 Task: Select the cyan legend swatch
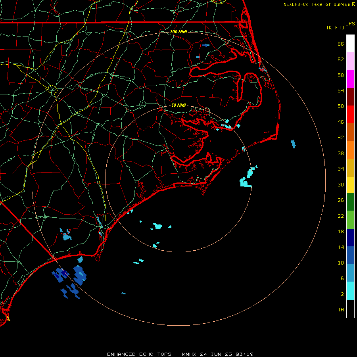[x=350, y=291]
